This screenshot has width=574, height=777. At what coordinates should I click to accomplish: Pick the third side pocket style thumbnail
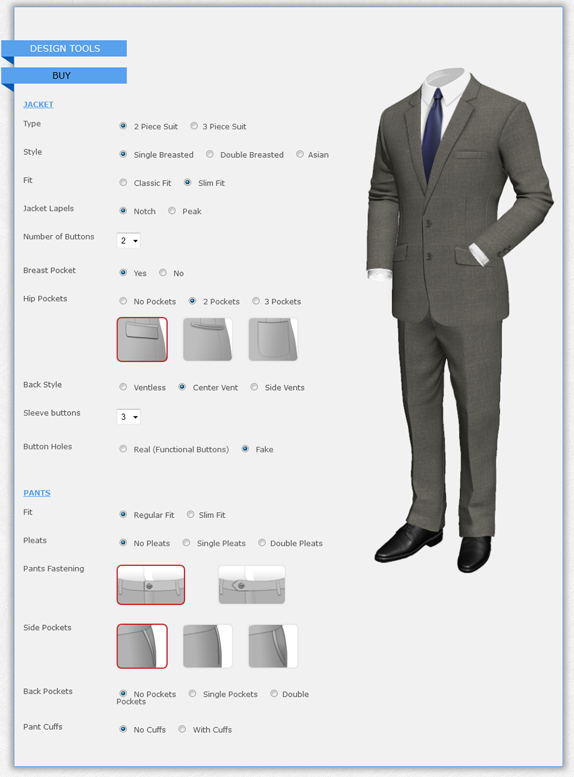[273, 646]
